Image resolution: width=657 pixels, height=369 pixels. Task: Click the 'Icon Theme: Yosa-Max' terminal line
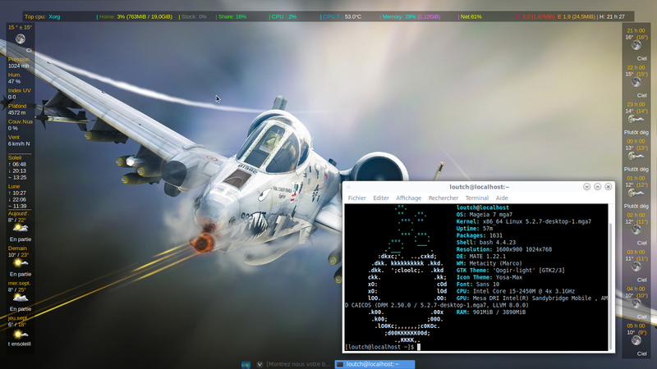(x=489, y=277)
